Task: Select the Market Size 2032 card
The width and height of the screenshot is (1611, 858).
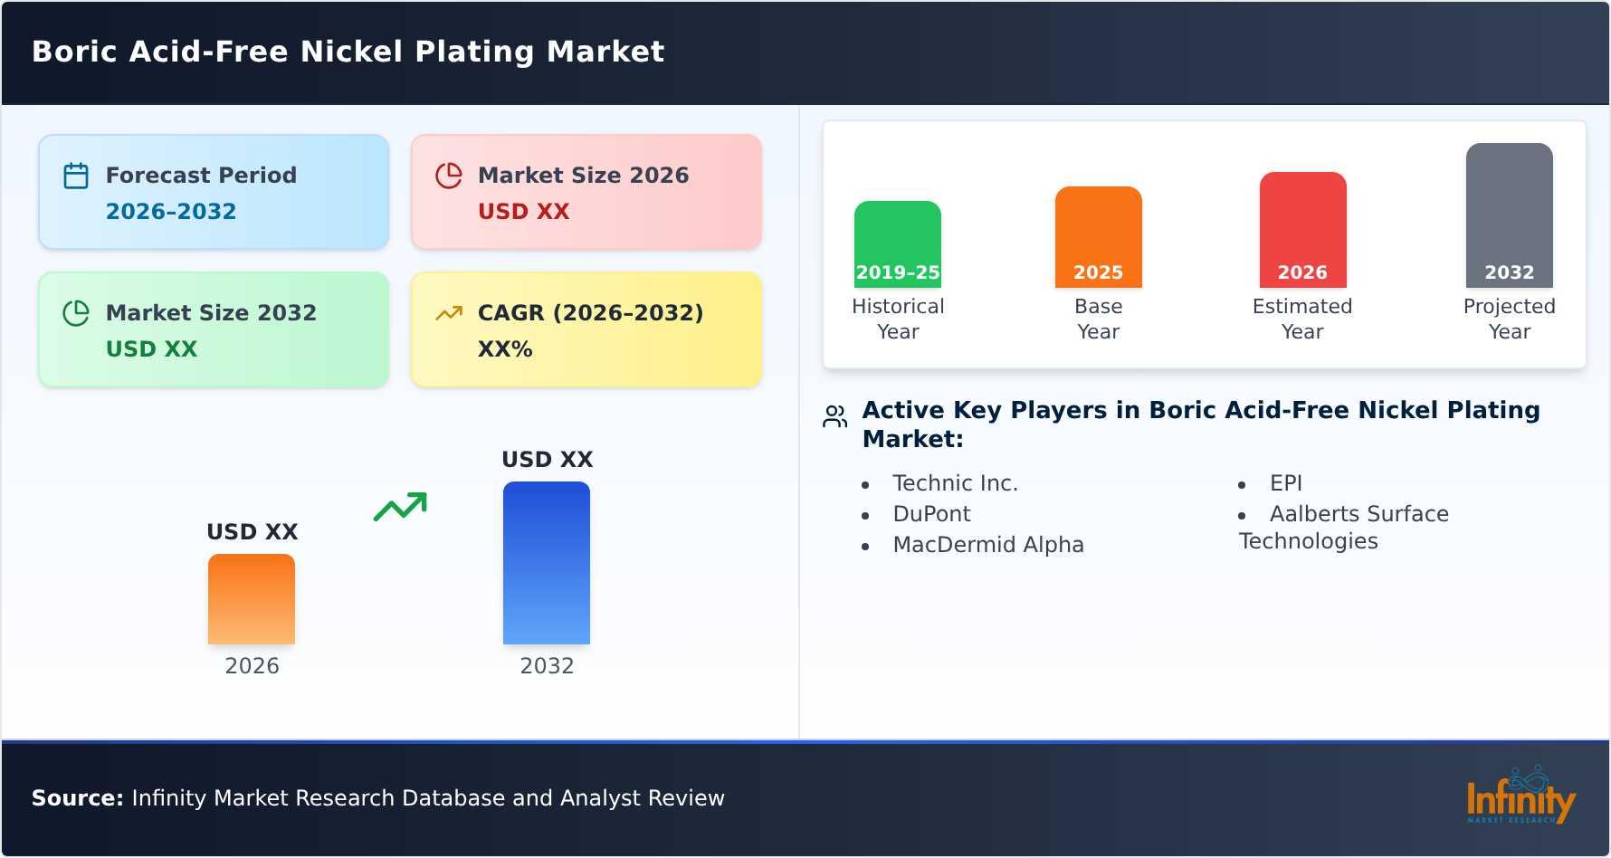Action: click(214, 329)
